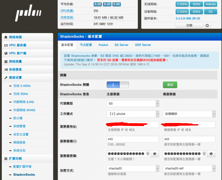This screenshot has height=180, width=222.
Task: Click the wrench icon beside 高级设置
Action: (x=6, y=78)
